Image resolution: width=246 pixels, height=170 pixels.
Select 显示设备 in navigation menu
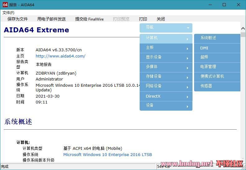click(x=166, y=58)
